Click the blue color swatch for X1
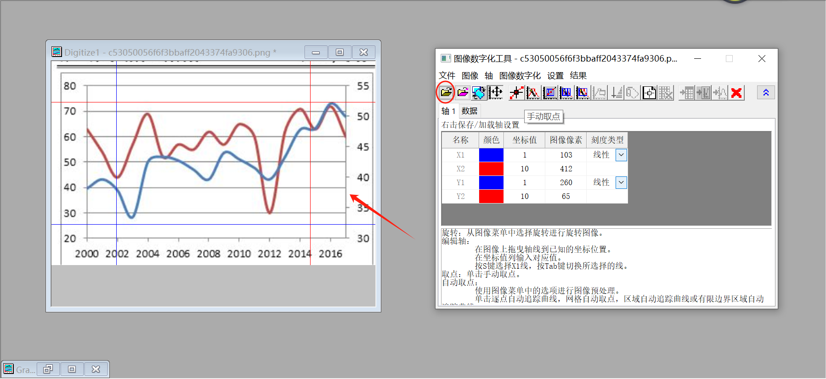826x379 pixels. point(491,155)
